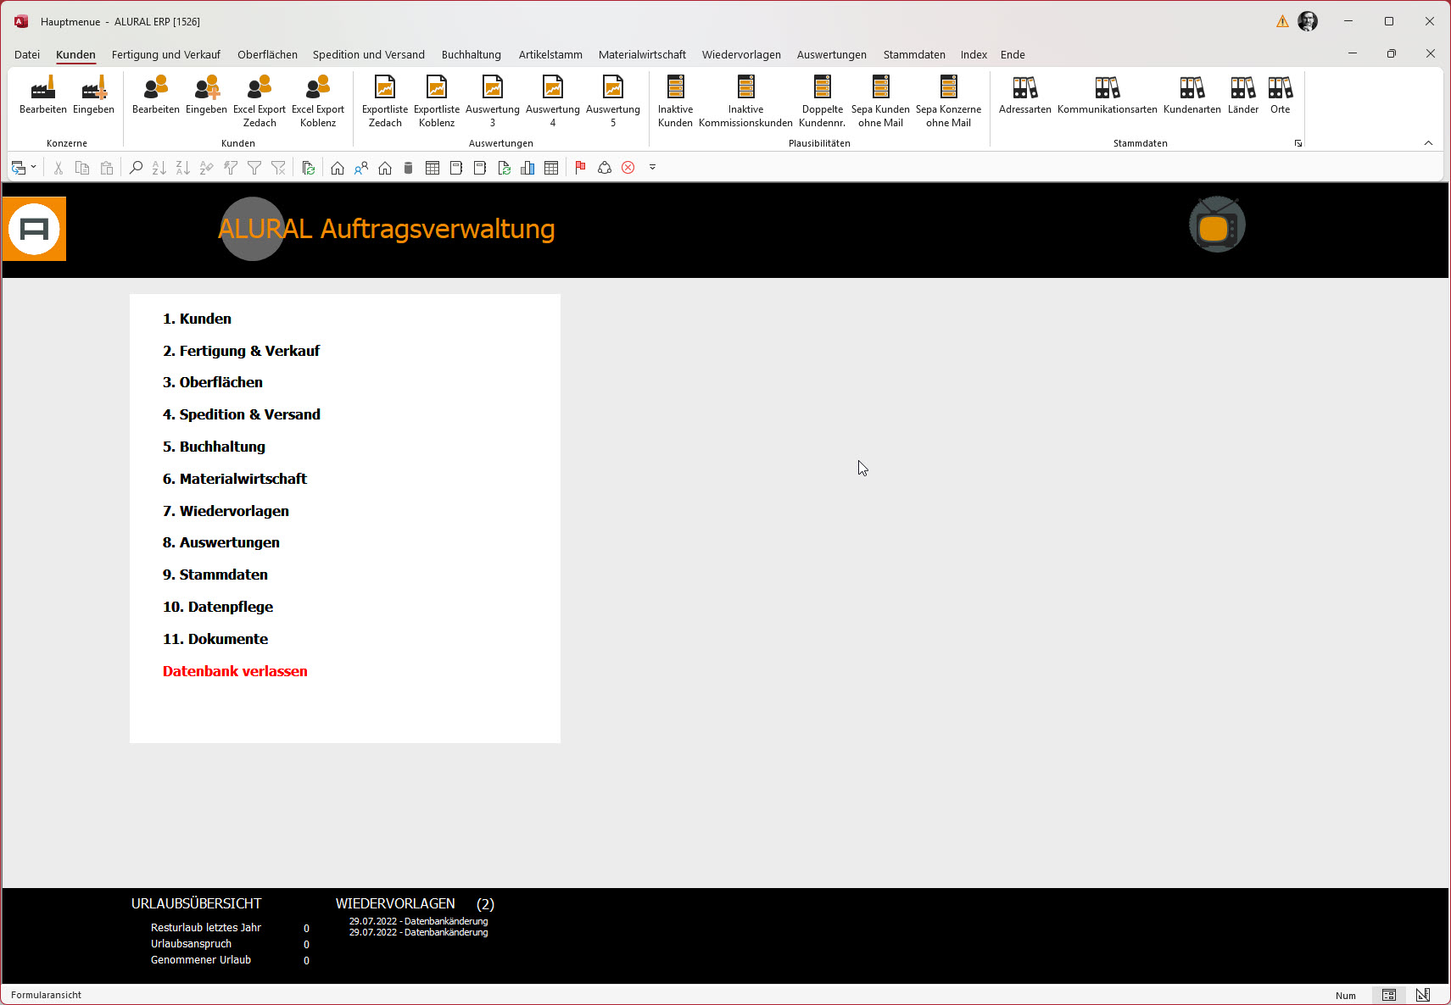
Task: Open the quick access toolbar customize dropdown
Action: pyautogui.click(x=652, y=167)
